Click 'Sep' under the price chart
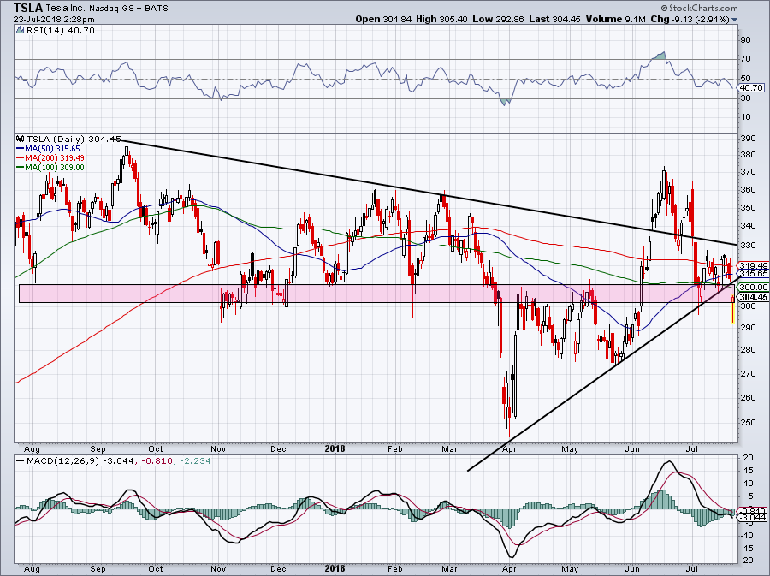Screen dimensions: 770x576 pos(98,448)
